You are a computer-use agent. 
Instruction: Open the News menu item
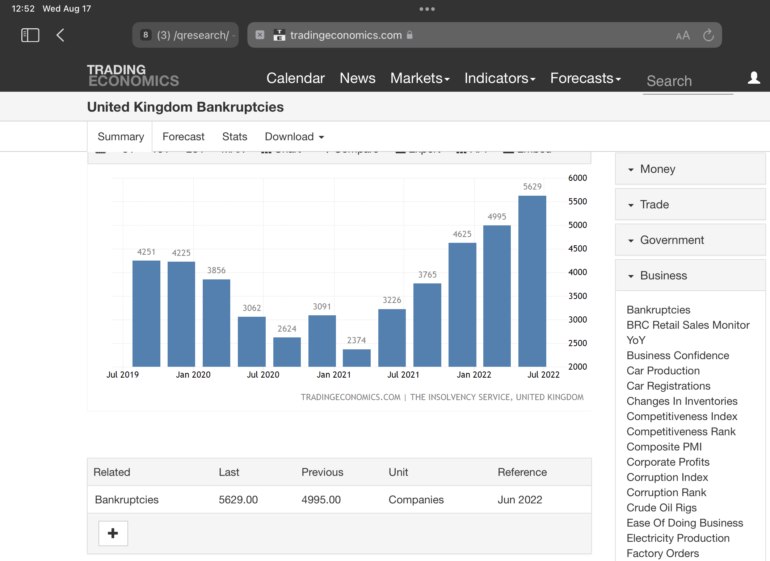[358, 78]
